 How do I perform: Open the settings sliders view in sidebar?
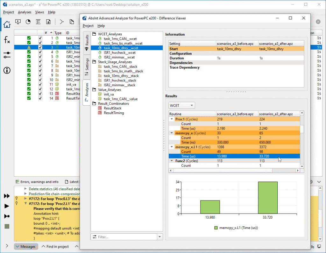pos(7,55)
